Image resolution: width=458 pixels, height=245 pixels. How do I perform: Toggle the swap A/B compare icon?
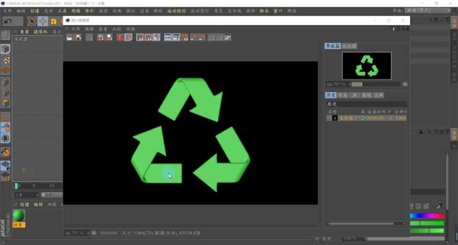coord(176,38)
